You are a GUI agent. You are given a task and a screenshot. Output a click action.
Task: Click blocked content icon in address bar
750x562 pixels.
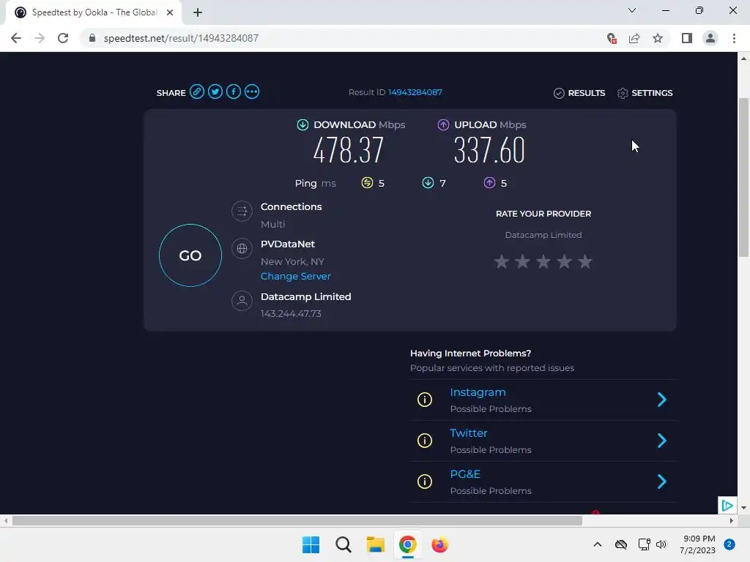[612, 38]
